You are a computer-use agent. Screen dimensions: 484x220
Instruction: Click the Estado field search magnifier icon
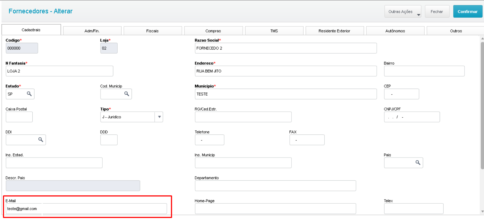(x=29, y=94)
